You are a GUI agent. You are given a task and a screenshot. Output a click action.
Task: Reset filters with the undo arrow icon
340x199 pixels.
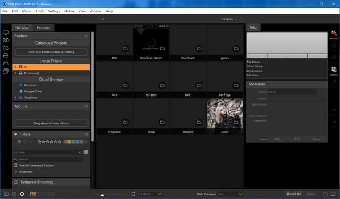(87, 134)
